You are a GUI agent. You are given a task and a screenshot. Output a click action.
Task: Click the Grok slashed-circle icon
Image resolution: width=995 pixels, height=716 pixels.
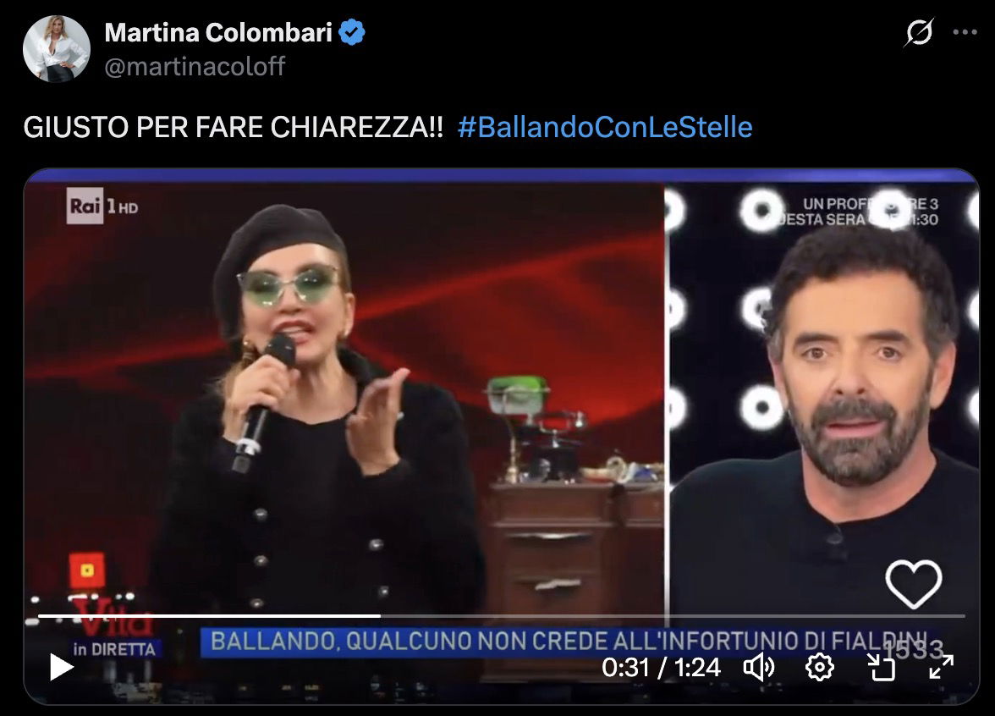coord(919,32)
